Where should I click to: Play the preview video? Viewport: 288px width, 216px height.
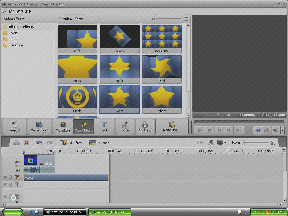[199, 130]
